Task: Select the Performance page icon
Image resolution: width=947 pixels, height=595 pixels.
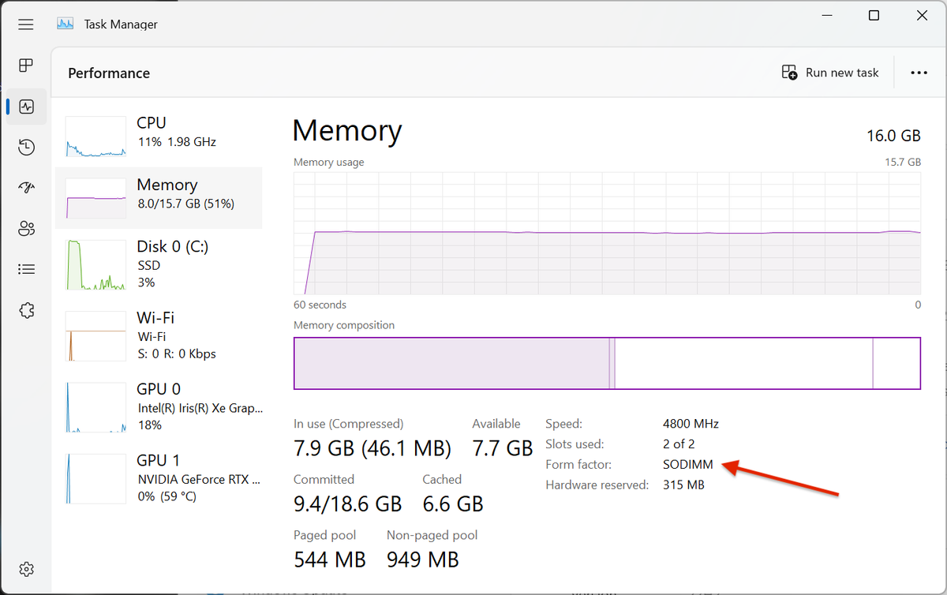Action: click(x=26, y=106)
